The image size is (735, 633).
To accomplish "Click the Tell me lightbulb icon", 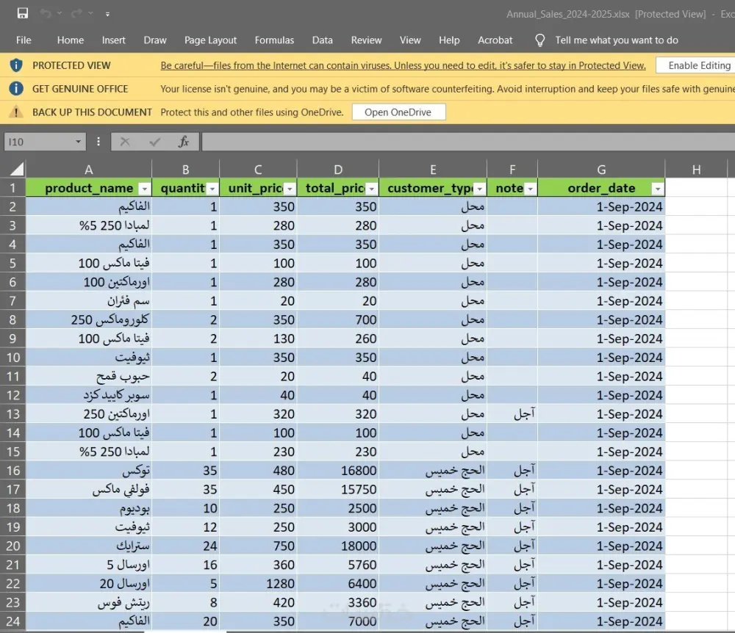I will pos(540,40).
